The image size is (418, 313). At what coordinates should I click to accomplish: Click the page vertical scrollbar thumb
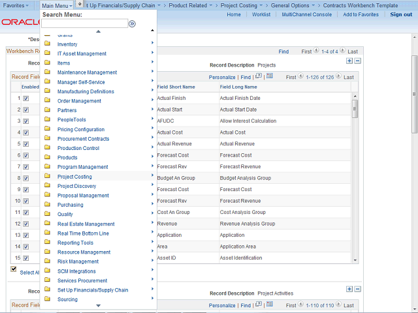(x=414, y=94)
